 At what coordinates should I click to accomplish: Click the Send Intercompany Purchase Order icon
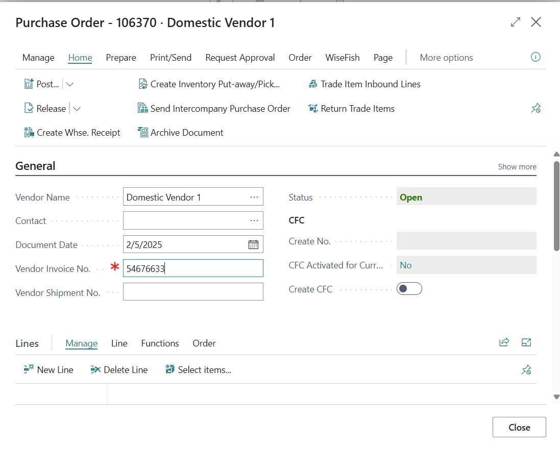(143, 109)
